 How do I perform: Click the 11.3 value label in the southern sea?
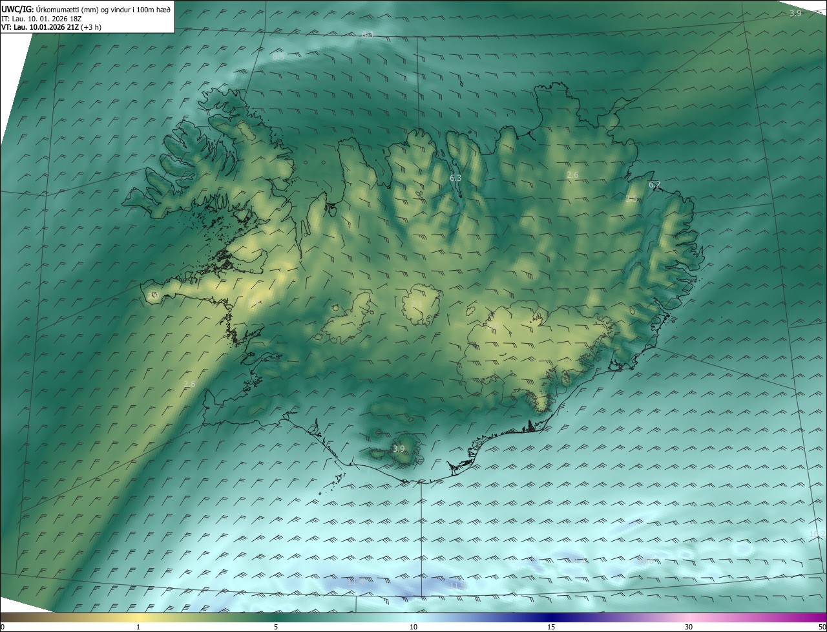click(457, 585)
